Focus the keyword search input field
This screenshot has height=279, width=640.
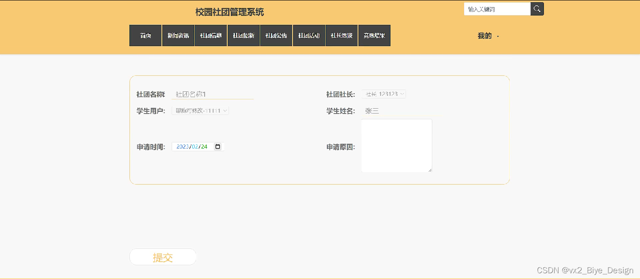(x=497, y=9)
